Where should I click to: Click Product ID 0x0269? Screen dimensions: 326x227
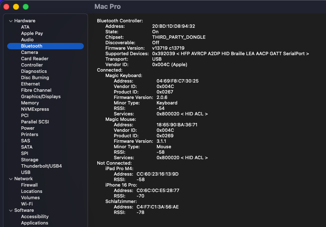click(165, 136)
